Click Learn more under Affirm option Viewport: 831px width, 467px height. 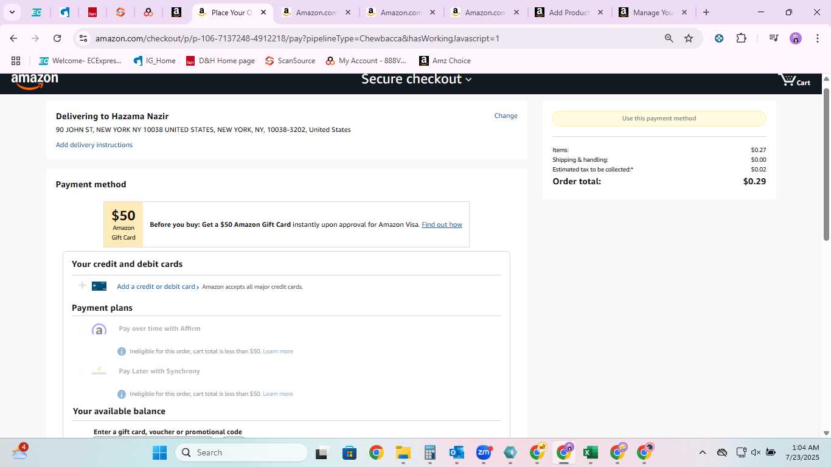click(278, 351)
